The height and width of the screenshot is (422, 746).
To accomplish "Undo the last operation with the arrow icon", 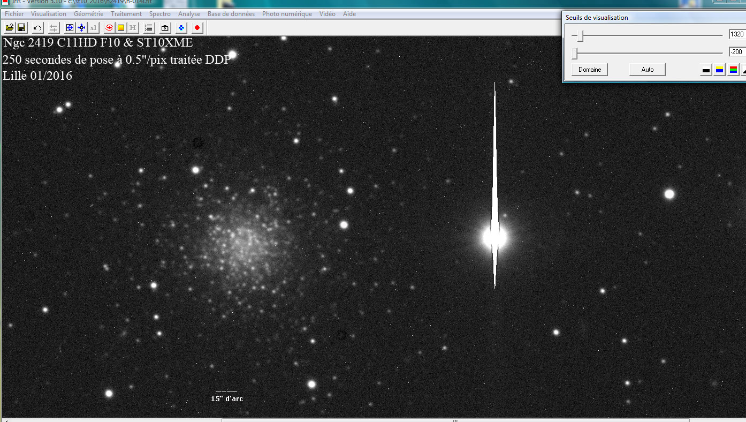I will pos(37,27).
